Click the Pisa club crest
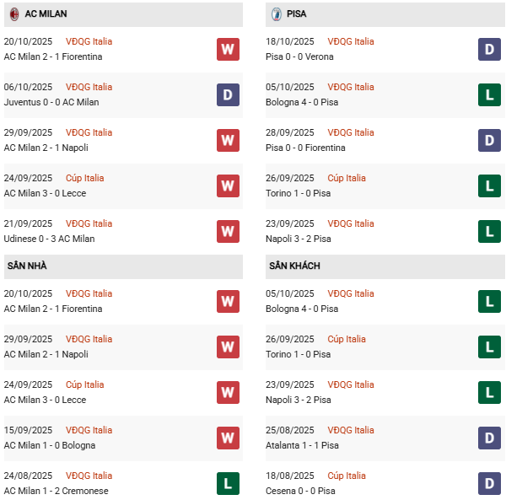Image resolution: width=506 pixels, height=500 pixels. pyautogui.click(x=276, y=14)
